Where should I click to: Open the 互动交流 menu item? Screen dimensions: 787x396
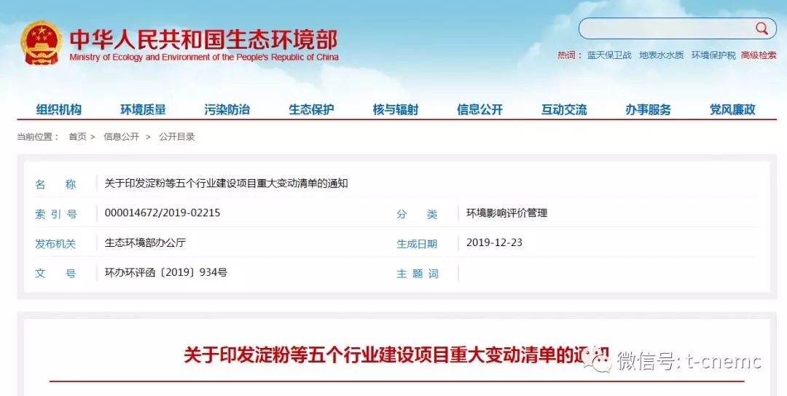[x=564, y=110]
